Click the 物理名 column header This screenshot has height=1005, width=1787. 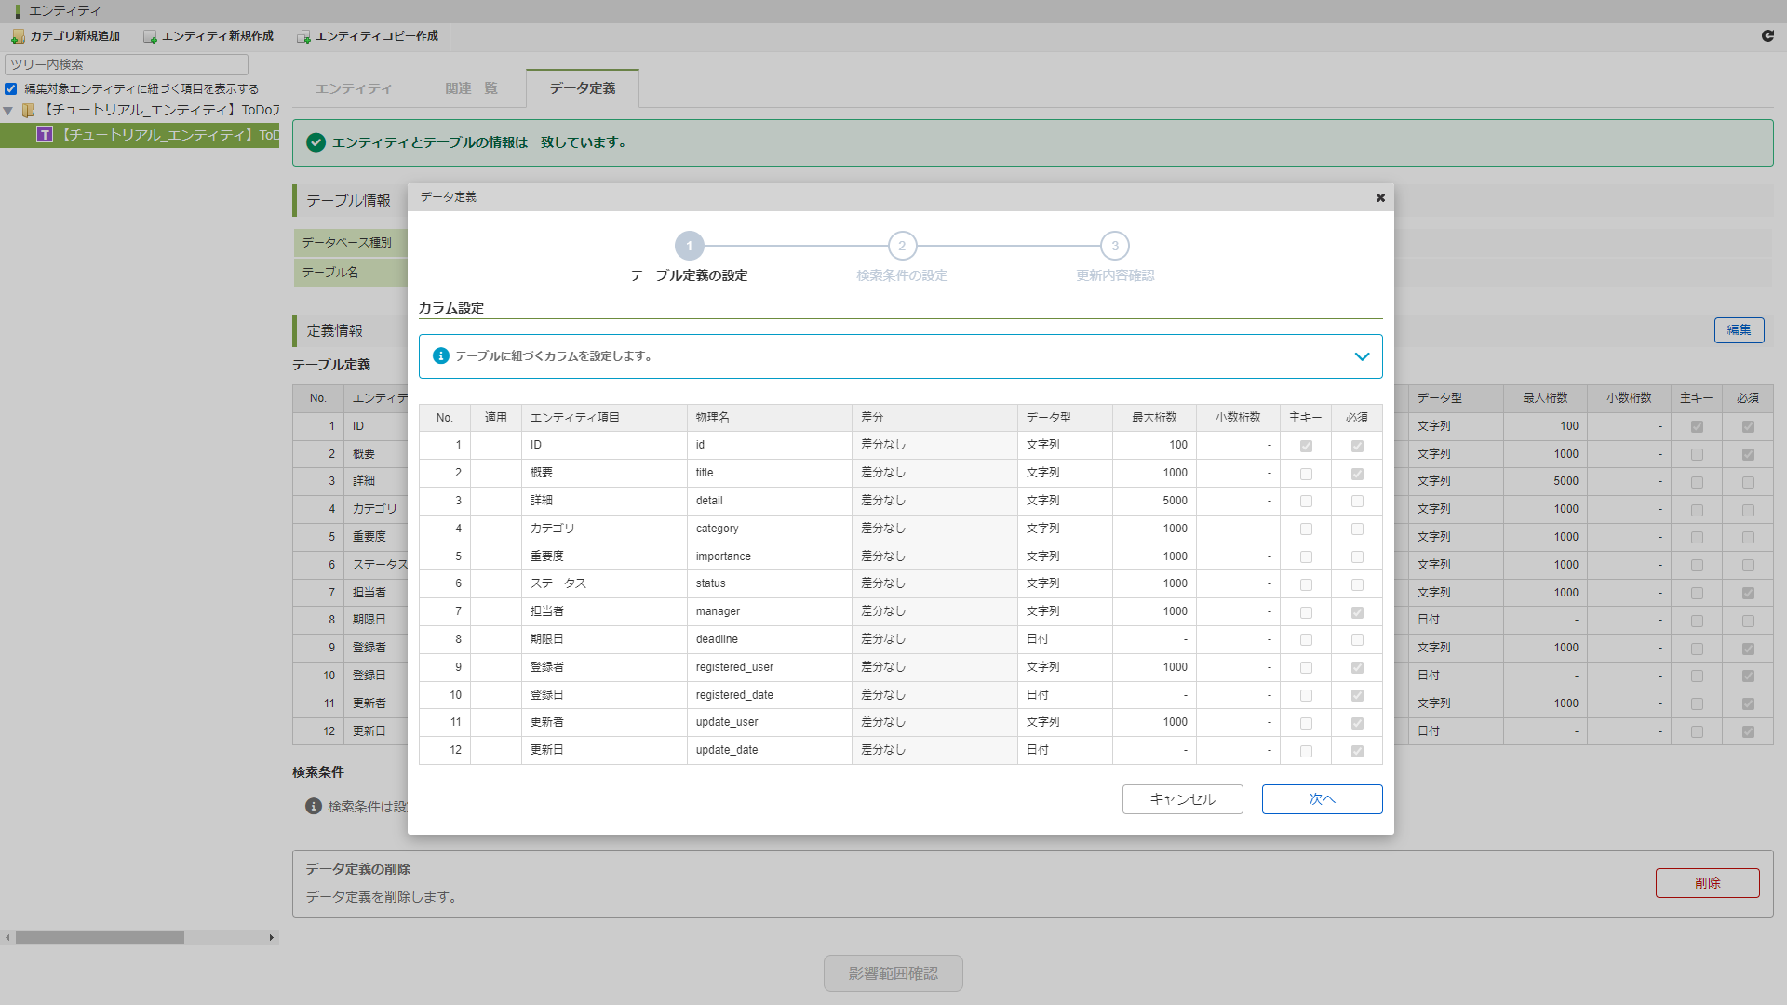click(769, 418)
